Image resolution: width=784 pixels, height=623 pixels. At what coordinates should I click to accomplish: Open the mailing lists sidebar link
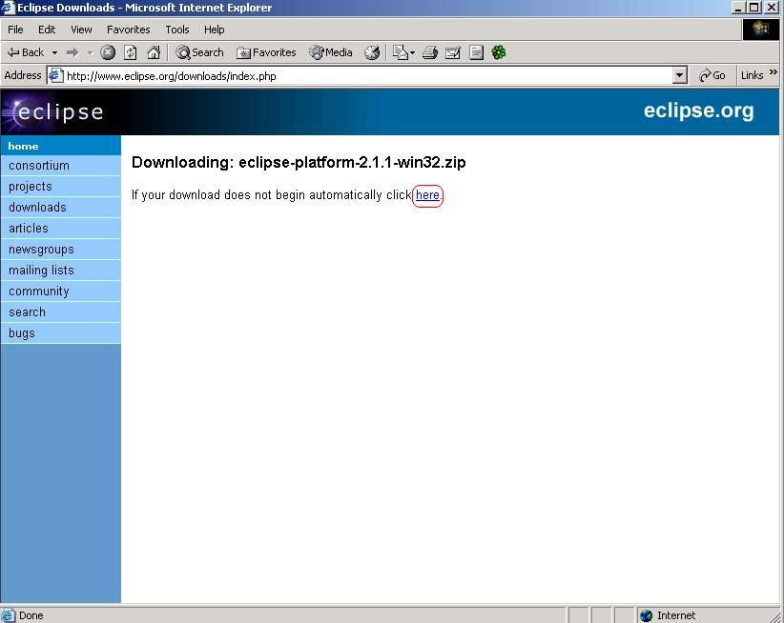pos(60,271)
